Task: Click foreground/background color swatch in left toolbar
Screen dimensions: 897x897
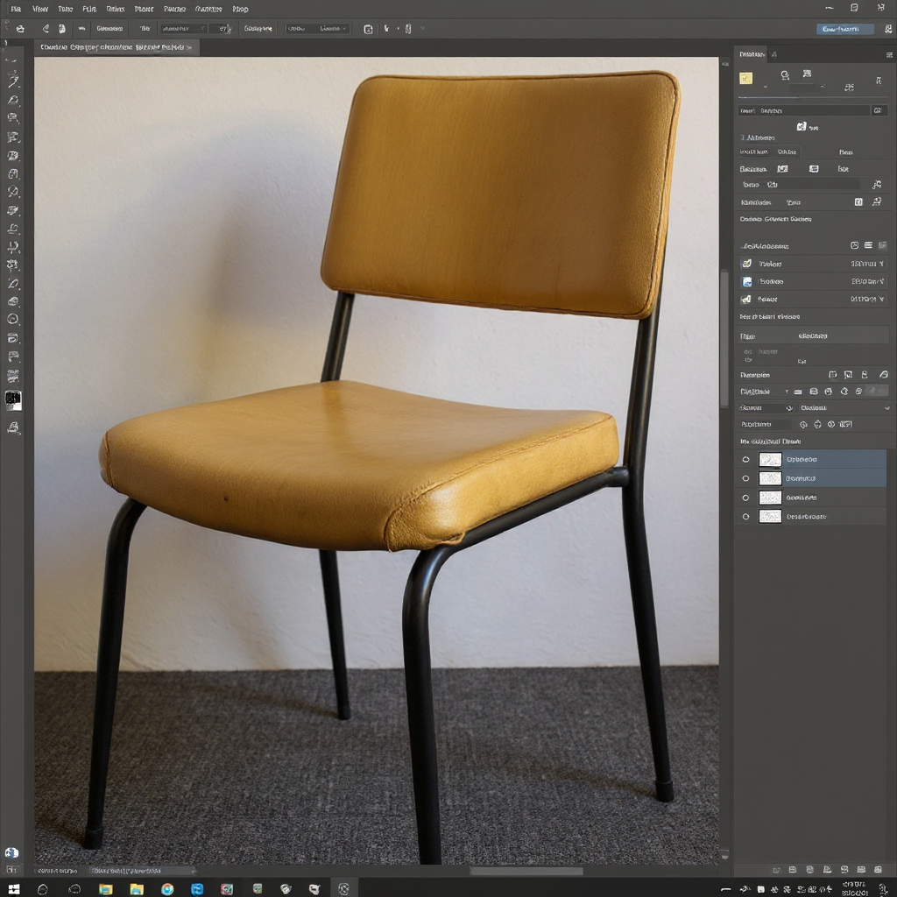Action: click(13, 400)
